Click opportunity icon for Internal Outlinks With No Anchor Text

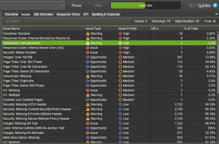87,128
